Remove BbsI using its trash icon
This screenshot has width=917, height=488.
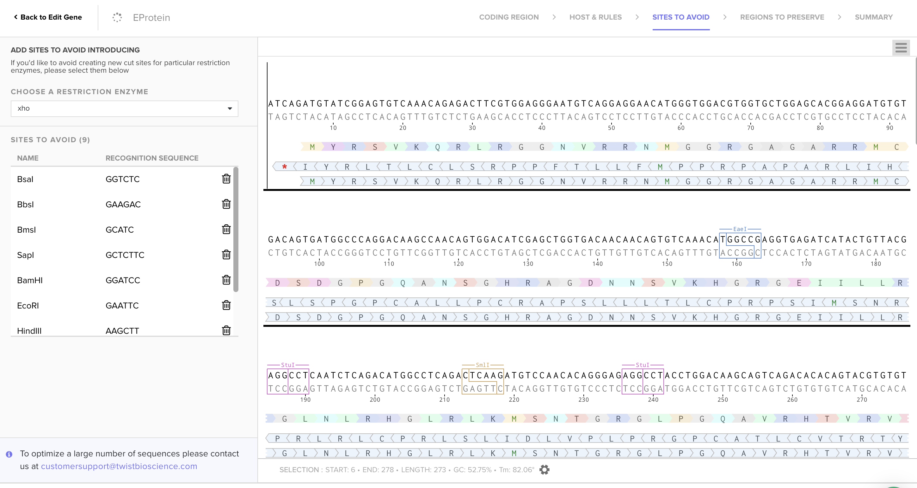[x=226, y=204]
